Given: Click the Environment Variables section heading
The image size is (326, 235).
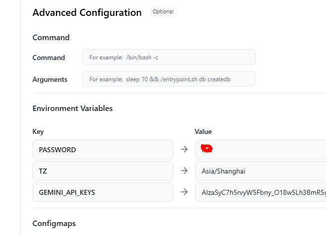Looking at the screenshot, I should pos(72,108).
